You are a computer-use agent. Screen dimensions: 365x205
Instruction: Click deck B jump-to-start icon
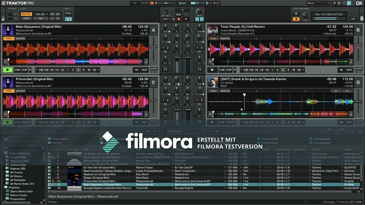coord(210,61)
